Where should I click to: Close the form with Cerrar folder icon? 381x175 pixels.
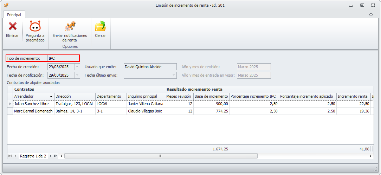[101, 27]
